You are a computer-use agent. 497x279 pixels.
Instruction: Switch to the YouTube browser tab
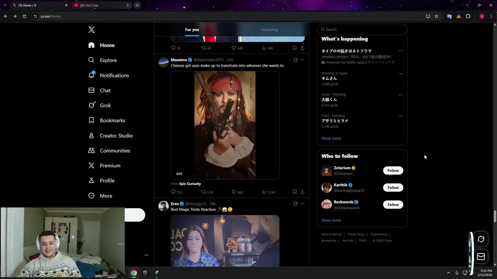tap(101, 5)
